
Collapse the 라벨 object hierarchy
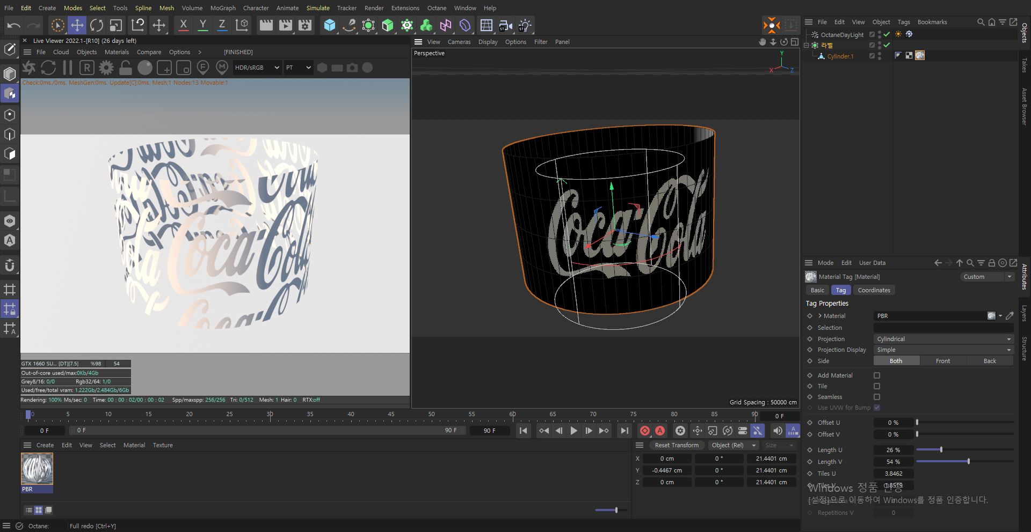point(806,46)
